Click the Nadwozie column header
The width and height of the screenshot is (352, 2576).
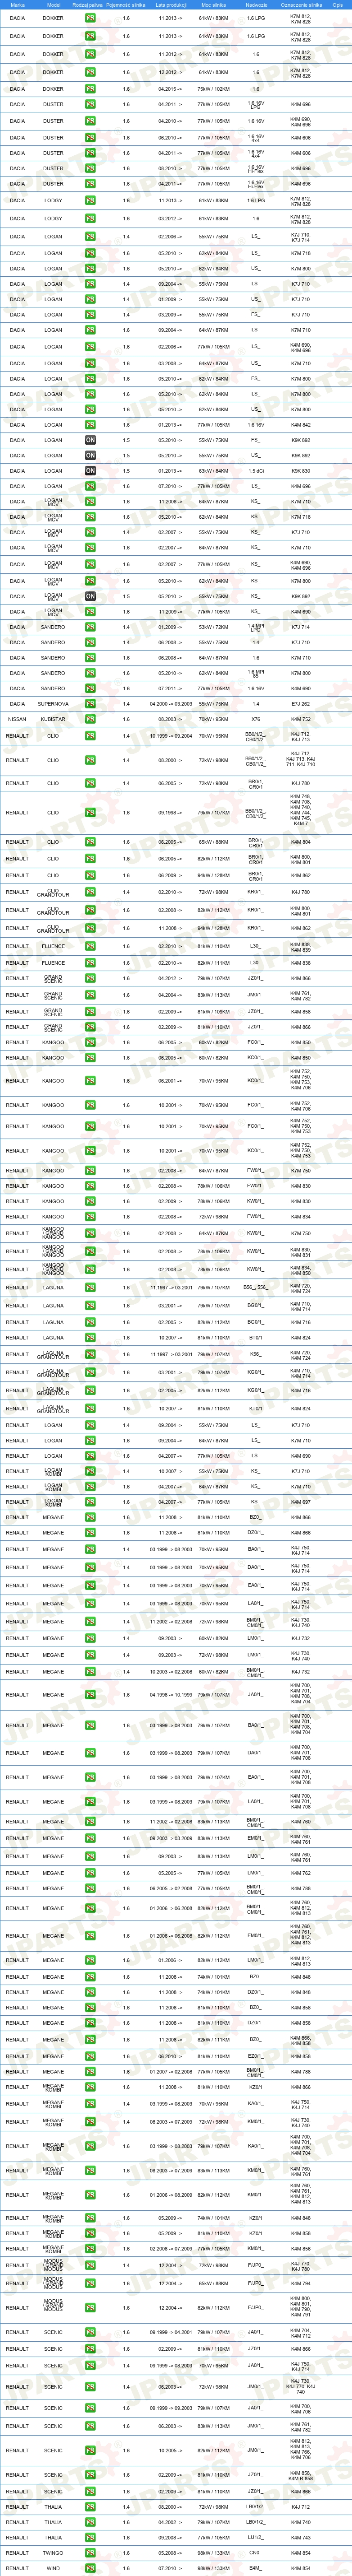(256, 5)
